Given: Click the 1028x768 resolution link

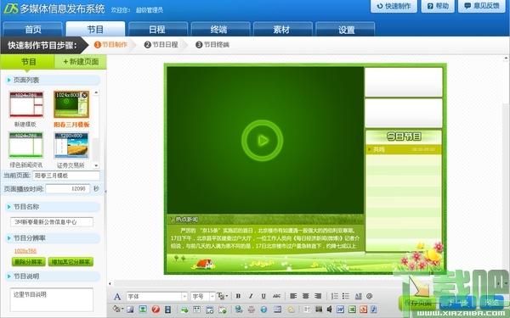Looking at the screenshot, I should [25, 251].
